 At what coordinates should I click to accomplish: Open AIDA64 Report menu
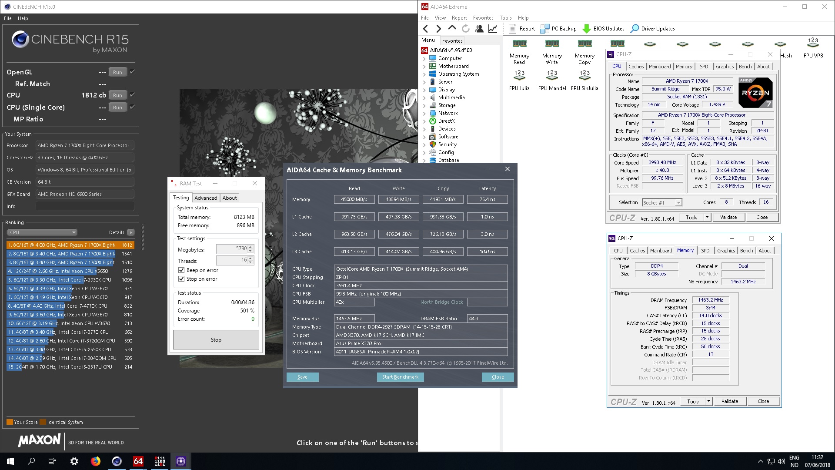pyautogui.click(x=459, y=18)
